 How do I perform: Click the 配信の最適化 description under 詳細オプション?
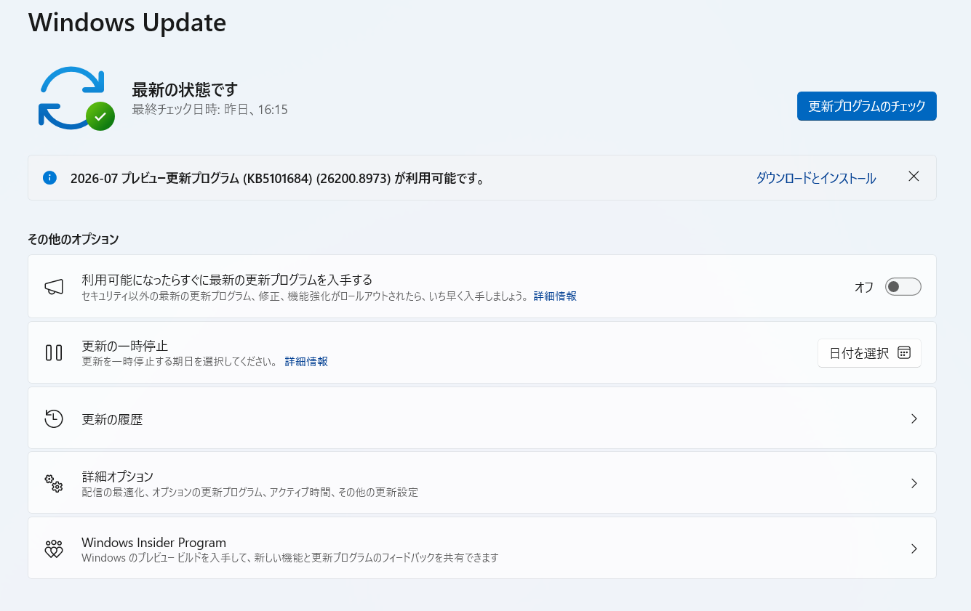[250, 493]
